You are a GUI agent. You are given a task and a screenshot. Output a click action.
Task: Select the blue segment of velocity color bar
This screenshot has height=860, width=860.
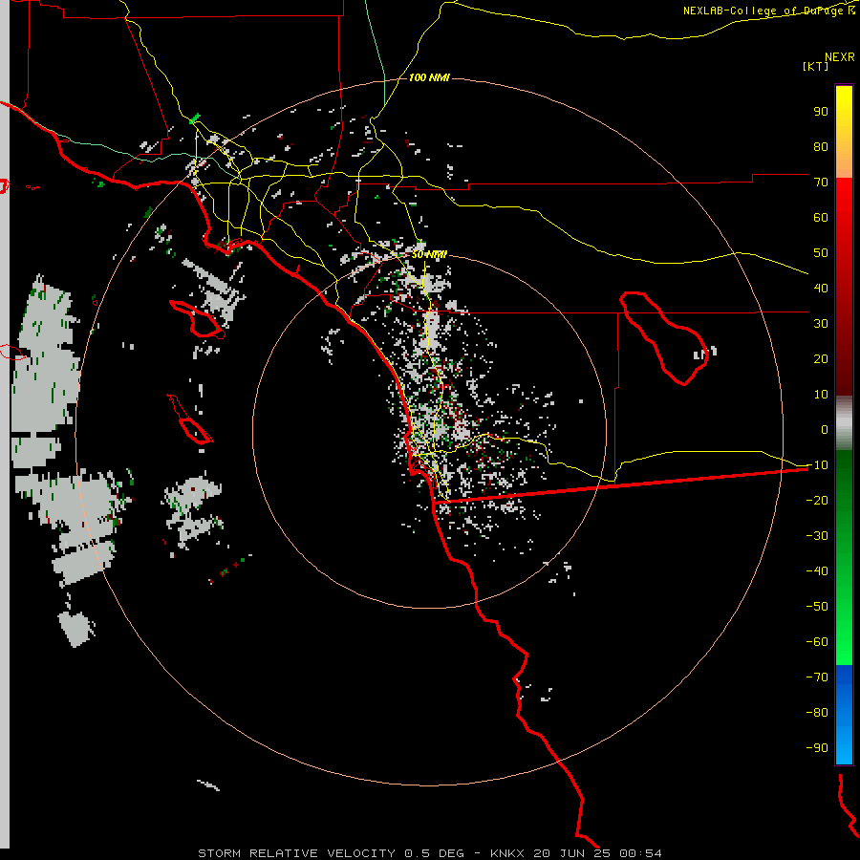tap(844, 715)
